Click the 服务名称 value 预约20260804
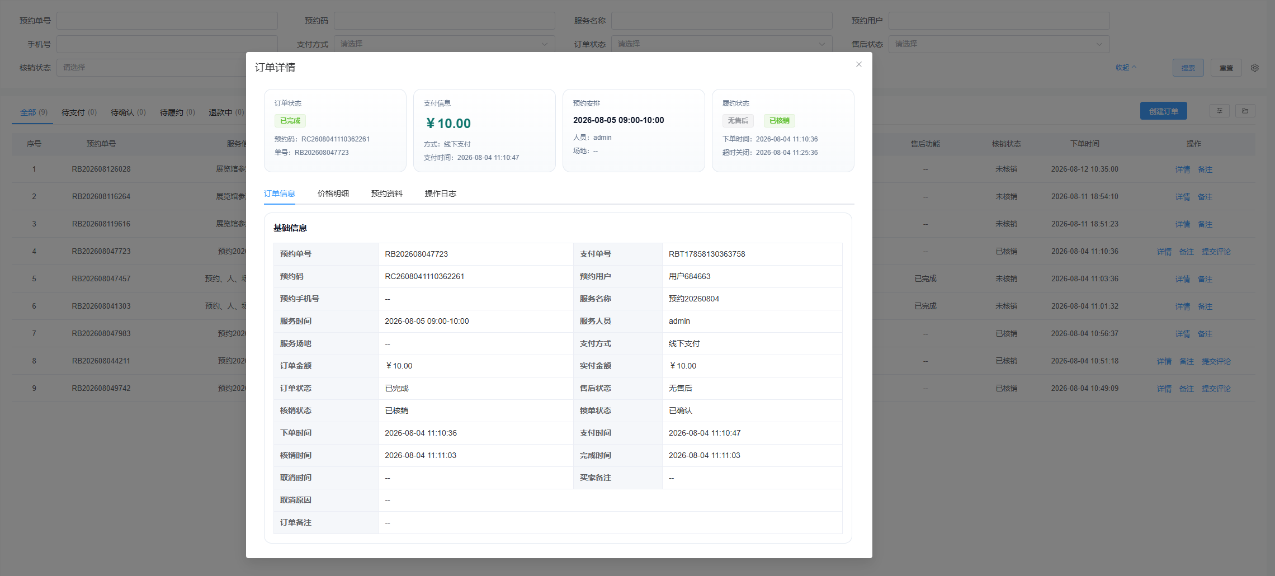 click(694, 299)
